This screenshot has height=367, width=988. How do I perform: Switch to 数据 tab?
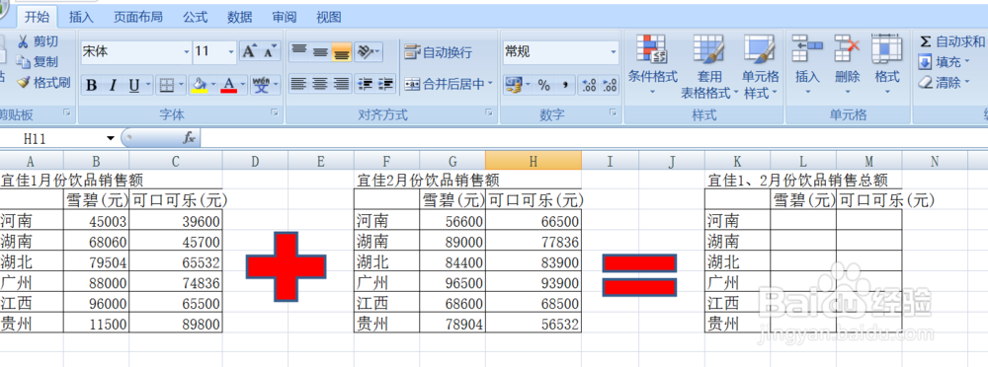point(240,17)
